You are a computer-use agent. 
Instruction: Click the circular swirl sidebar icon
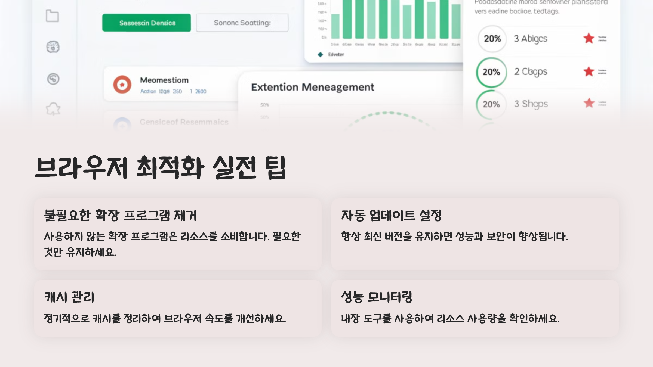coord(53,79)
